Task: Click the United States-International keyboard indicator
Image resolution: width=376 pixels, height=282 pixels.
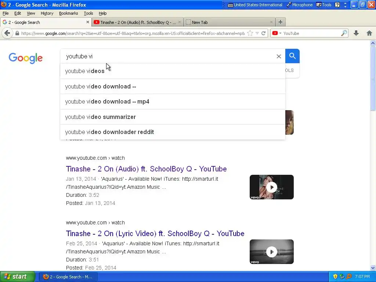Action: 255,5
